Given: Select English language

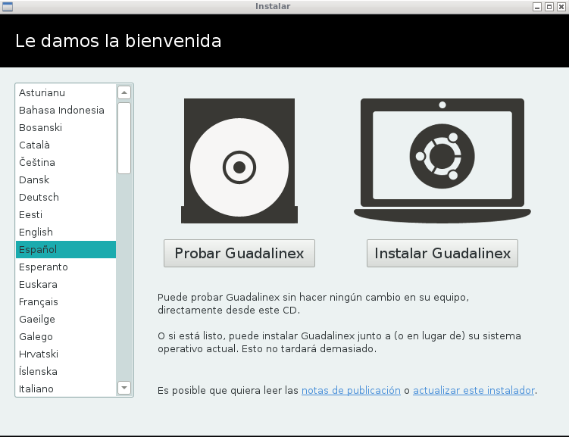Looking at the screenshot, I should [66, 232].
